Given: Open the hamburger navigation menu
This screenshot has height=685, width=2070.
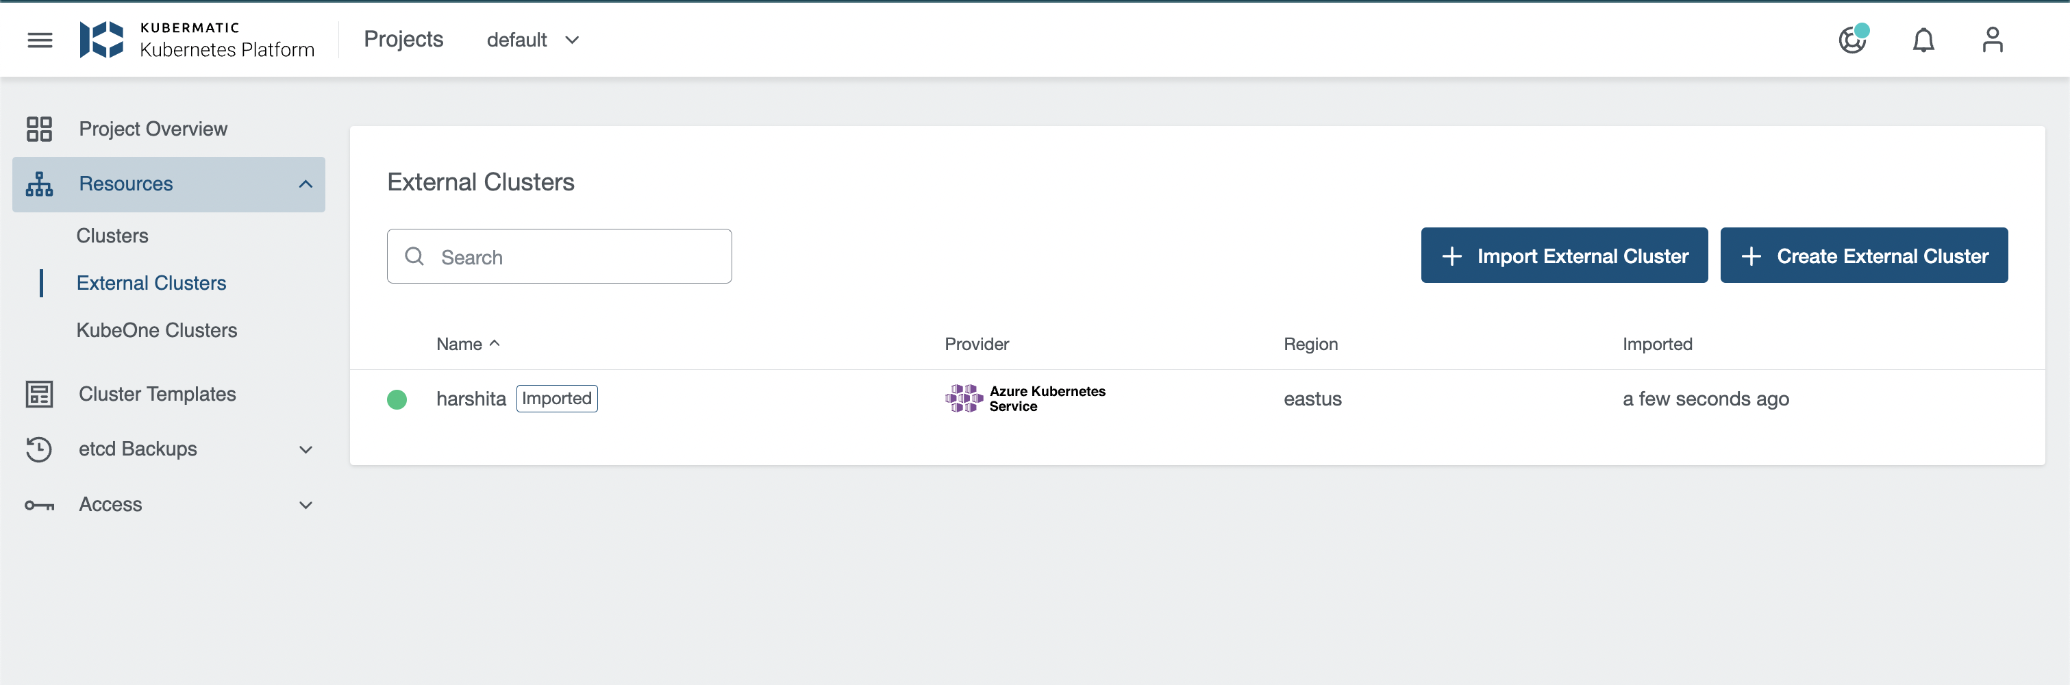Looking at the screenshot, I should tap(39, 40).
